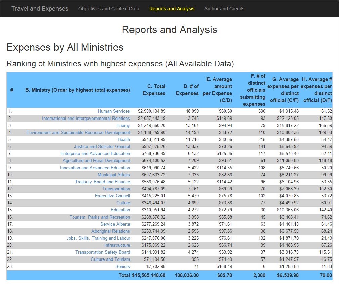Open Transportation Safety Board link

pyautogui.click(x=103, y=252)
